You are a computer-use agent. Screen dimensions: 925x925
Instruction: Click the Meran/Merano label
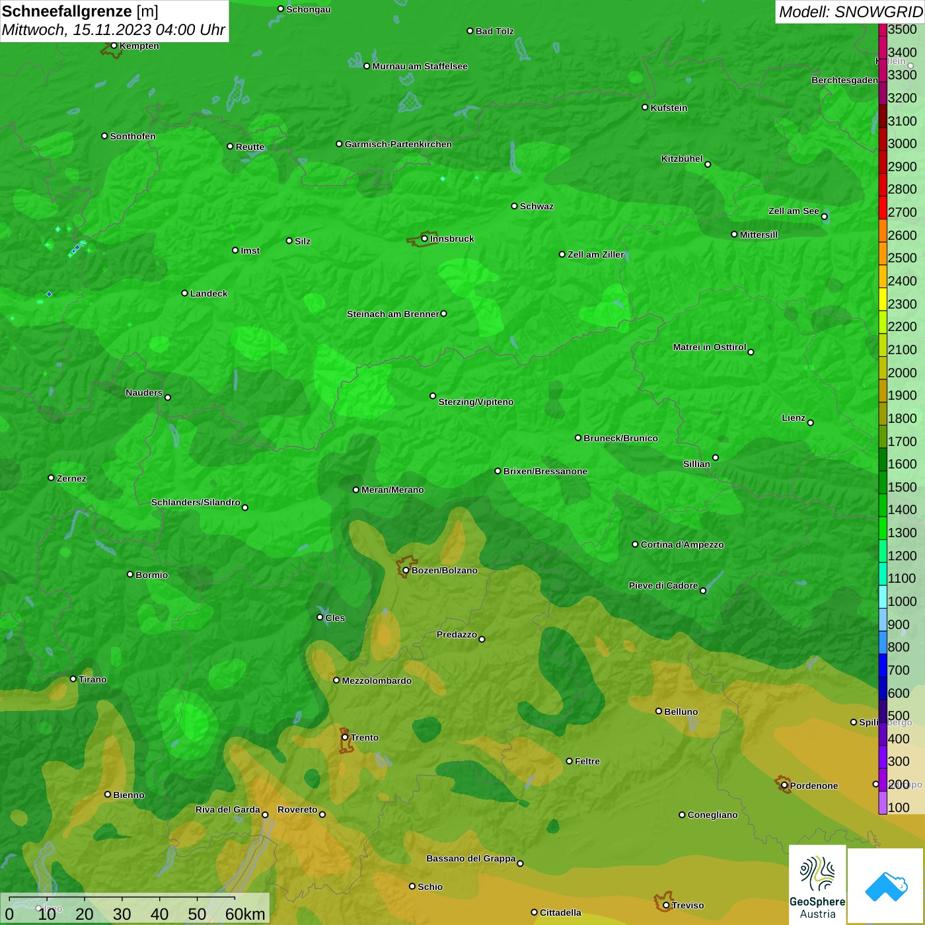(x=392, y=490)
